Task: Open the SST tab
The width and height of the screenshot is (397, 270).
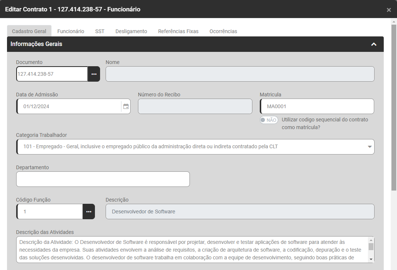Action: [x=100, y=31]
